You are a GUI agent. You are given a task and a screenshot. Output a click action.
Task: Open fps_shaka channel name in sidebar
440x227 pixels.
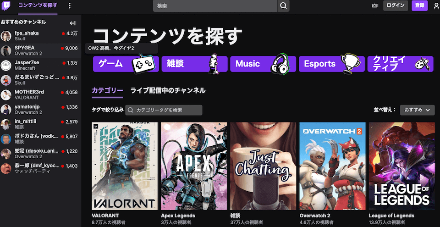(27, 33)
